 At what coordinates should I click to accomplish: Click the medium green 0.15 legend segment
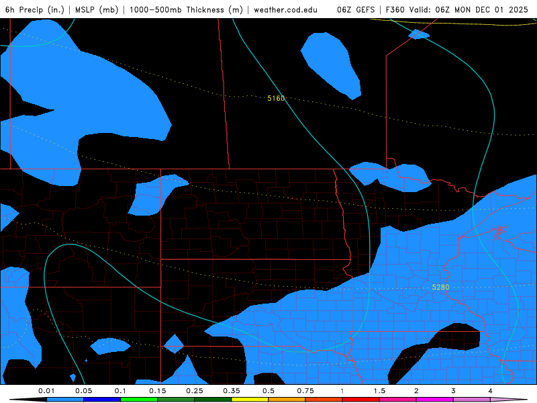[176, 400]
